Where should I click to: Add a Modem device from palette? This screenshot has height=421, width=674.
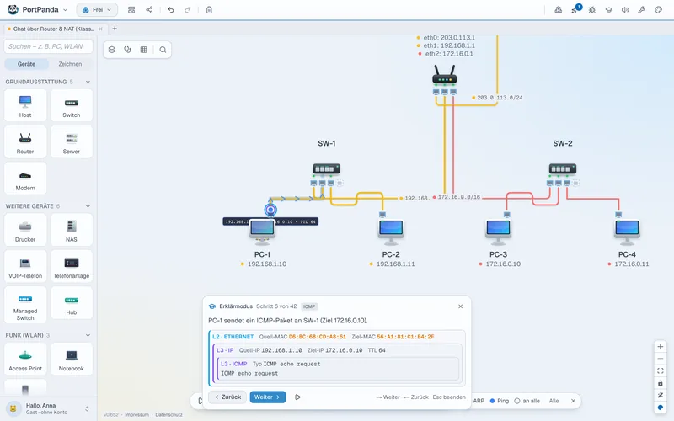coord(25,179)
